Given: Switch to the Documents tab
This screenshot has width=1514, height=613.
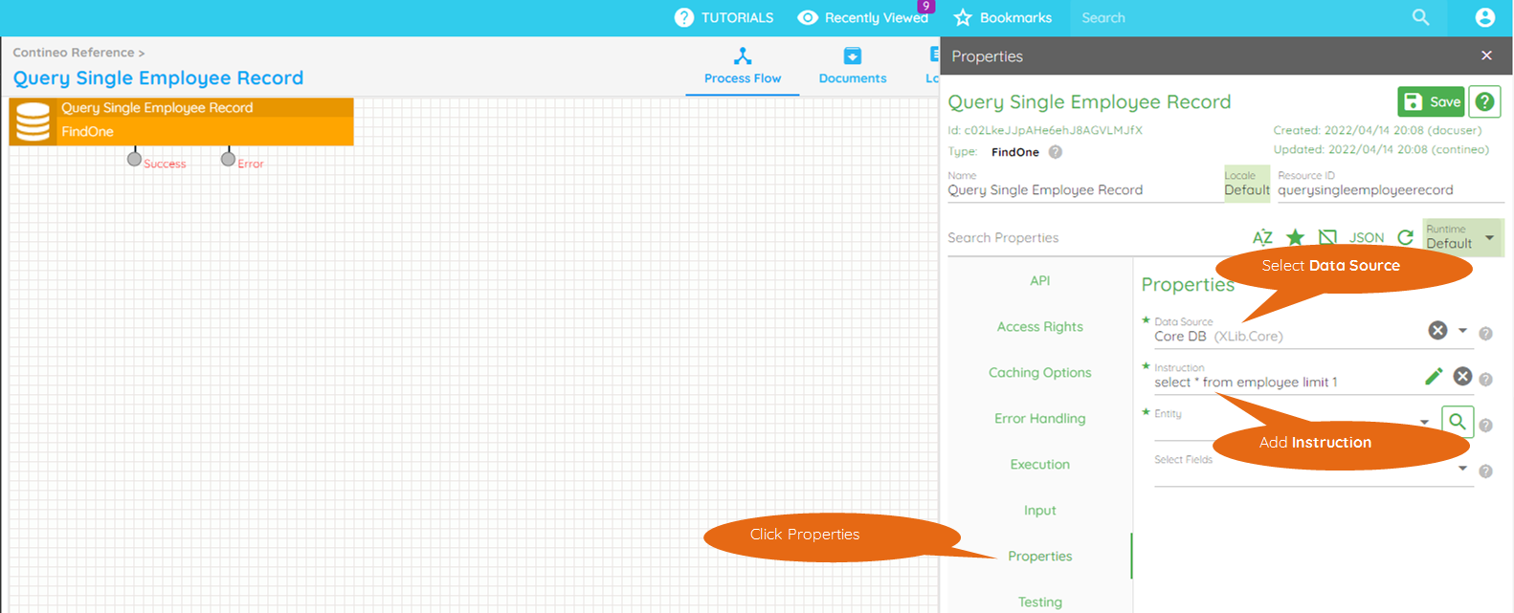Looking at the screenshot, I should click(852, 66).
